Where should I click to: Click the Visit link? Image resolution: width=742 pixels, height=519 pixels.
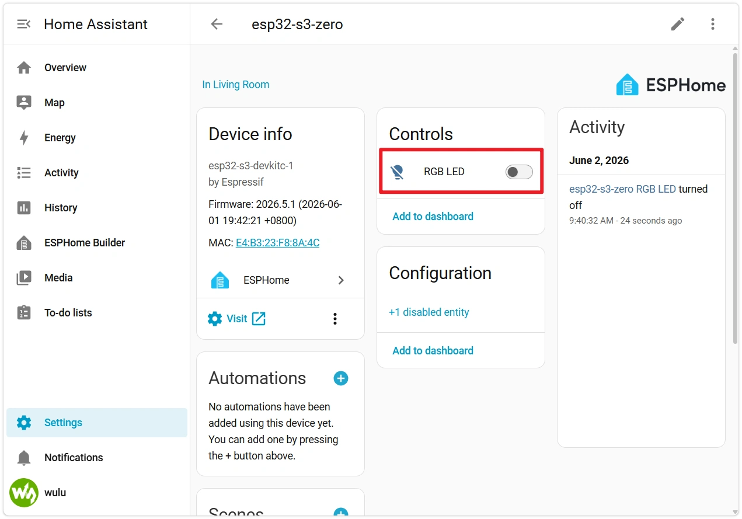coord(237,319)
